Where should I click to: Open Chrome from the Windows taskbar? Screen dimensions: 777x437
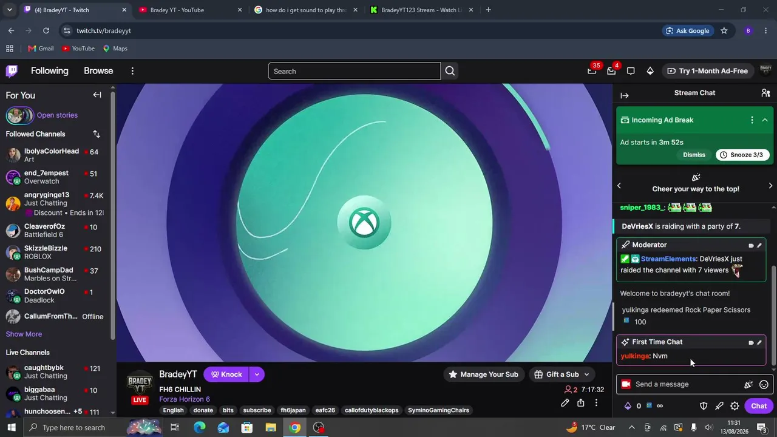point(294,427)
